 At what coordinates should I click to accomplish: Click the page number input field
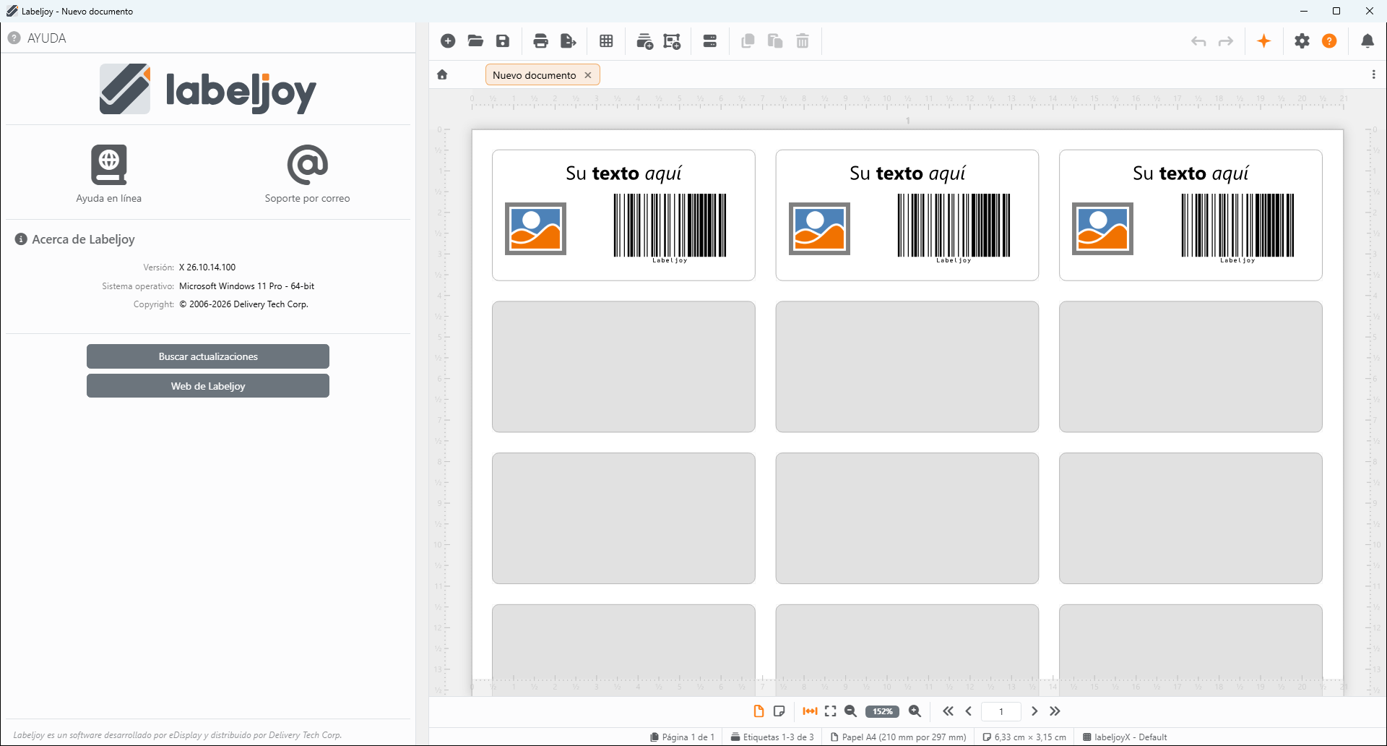[1001, 711]
